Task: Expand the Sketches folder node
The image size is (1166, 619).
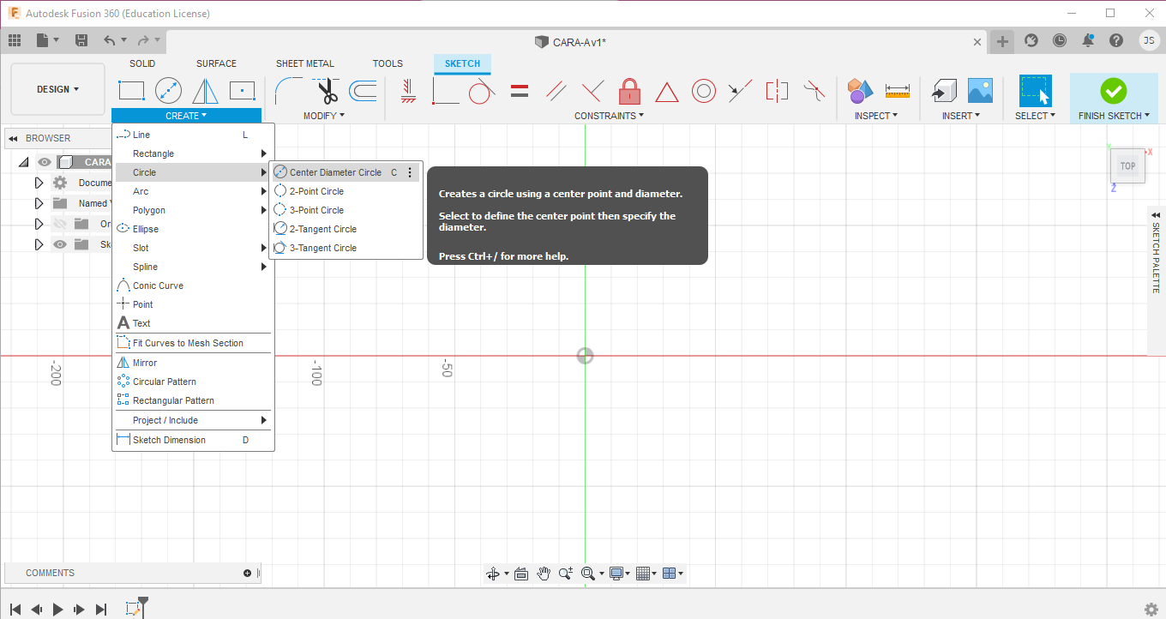Action: [x=39, y=244]
